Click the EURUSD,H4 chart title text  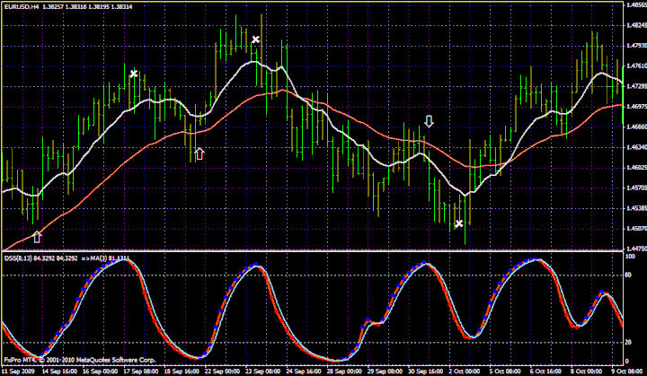[22, 7]
